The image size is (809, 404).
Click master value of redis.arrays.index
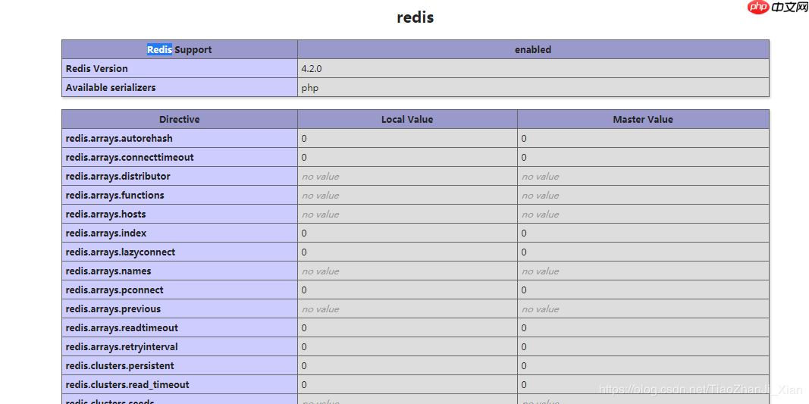[524, 233]
